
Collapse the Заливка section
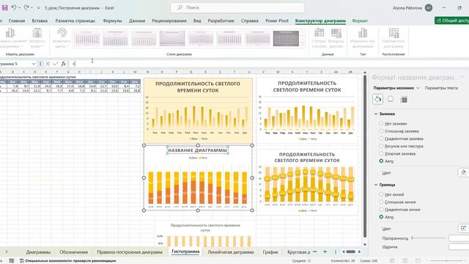376,114
